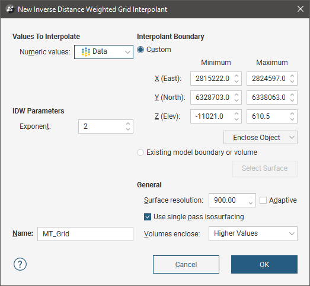Increase the Y North maximum value
This screenshot has height=286, width=310.
coord(292,95)
